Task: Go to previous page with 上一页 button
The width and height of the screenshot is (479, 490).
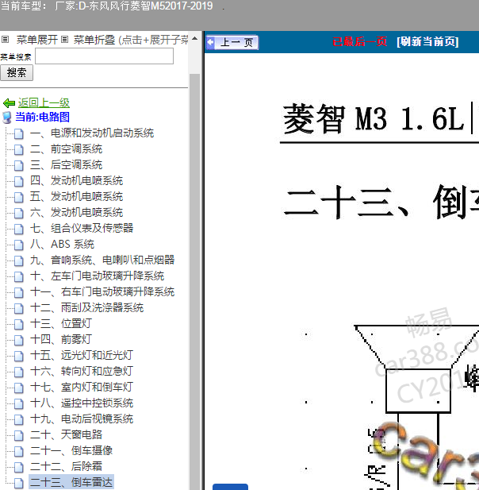Action: (x=232, y=42)
